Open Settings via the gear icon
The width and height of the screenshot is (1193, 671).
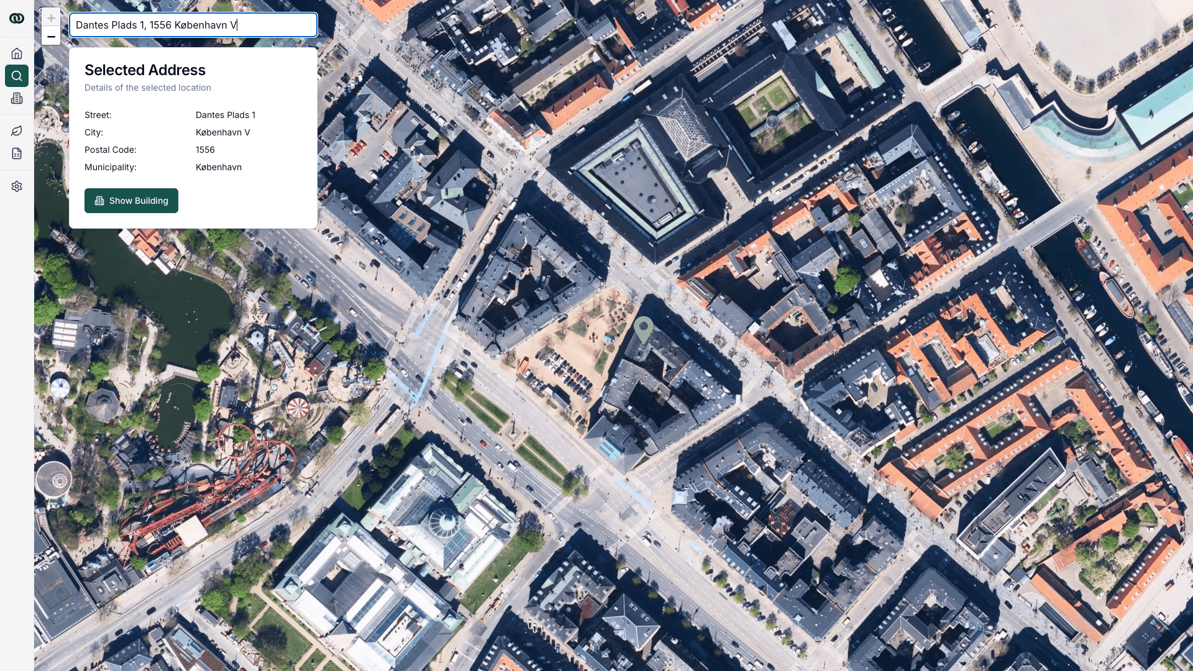pos(17,186)
